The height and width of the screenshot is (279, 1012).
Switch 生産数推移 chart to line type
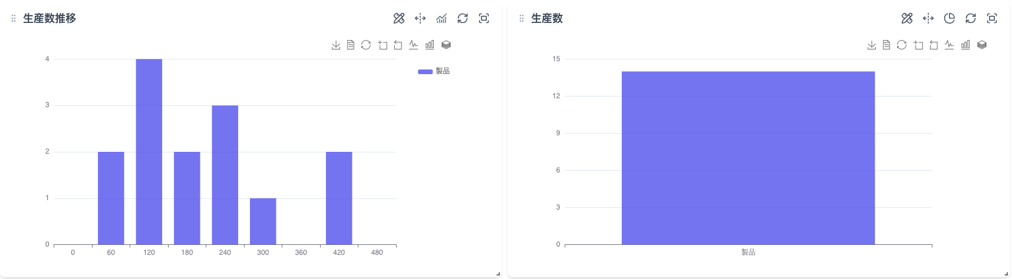point(414,45)
